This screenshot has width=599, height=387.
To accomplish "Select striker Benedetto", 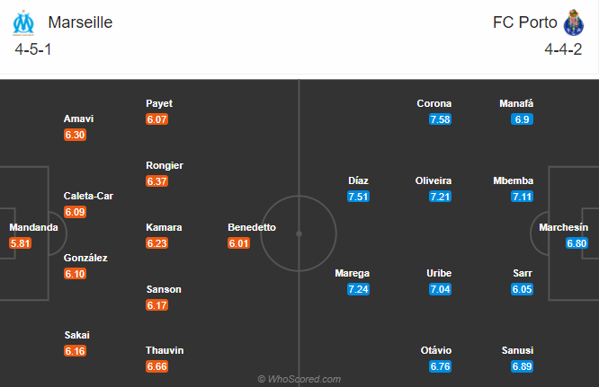I will coord(252,227).
